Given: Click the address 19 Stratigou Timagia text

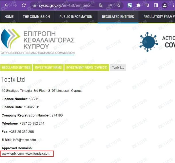Looking at the screenshot, I should tap(42, 91).
